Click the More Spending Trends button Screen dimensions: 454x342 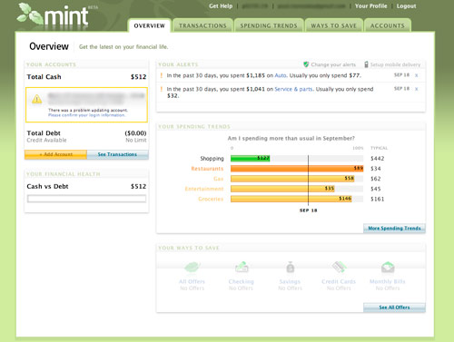click(x=394, y=229)
